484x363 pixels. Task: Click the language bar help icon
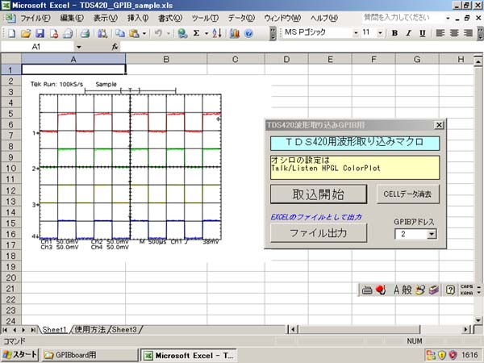tap(450, 290)
